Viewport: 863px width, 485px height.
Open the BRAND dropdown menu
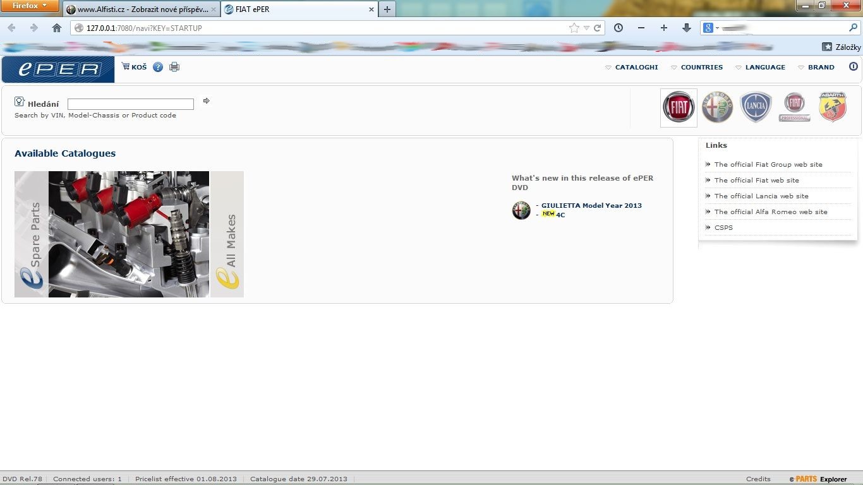[816, 67]
